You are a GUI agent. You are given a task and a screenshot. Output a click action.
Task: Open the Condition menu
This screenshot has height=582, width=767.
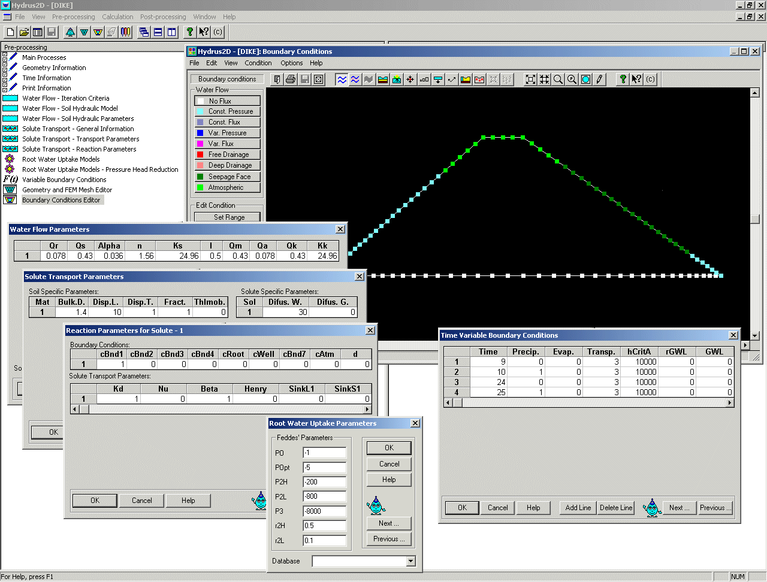click(258, 63)
